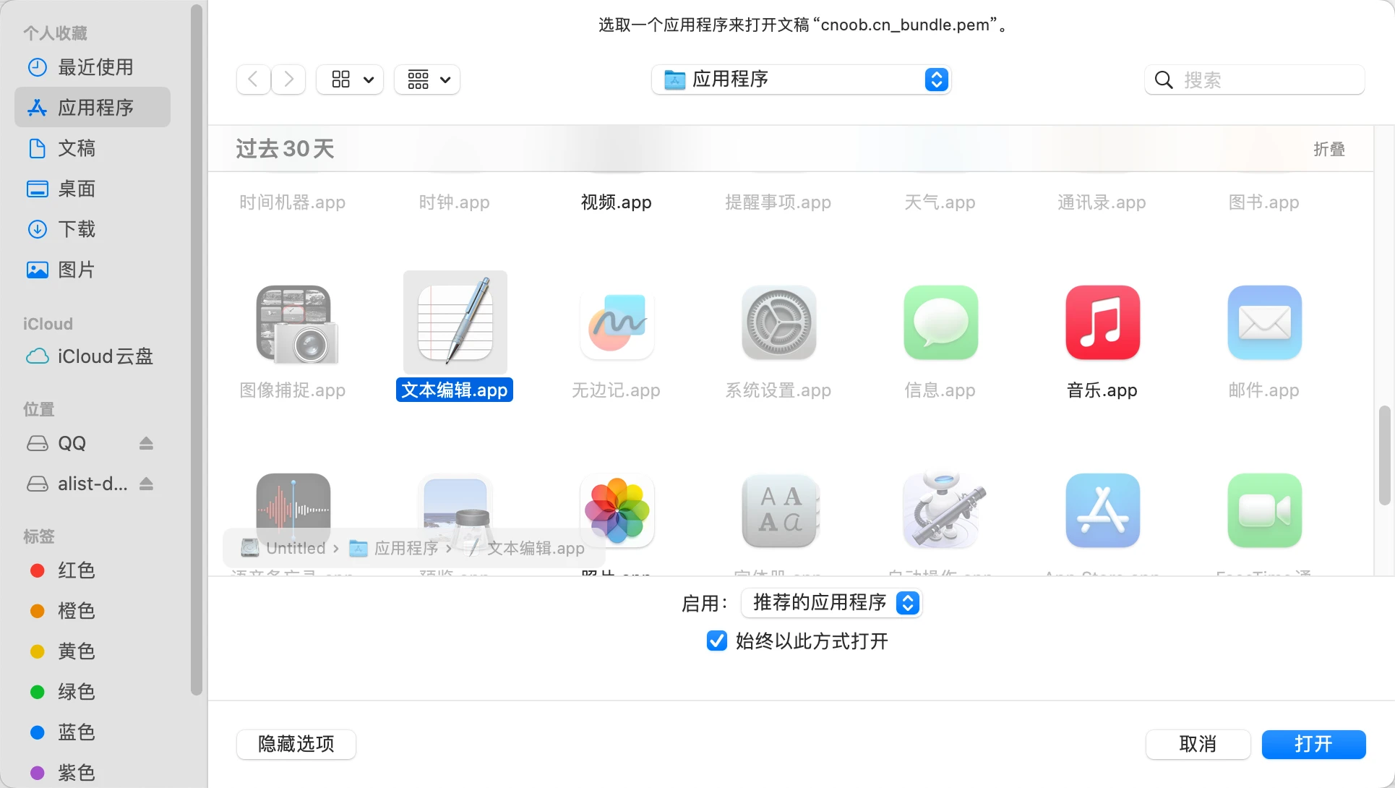Open 下载 in the sidebar

point(76,229)
